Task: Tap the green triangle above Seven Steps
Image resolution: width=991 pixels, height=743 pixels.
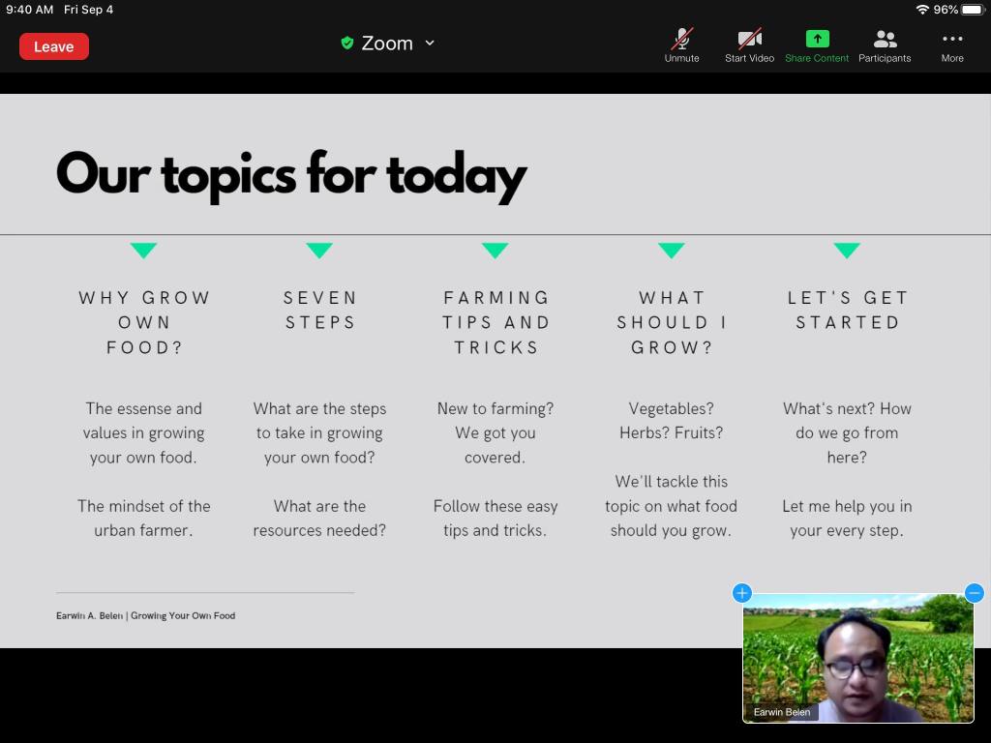Action: click(x=319, y=251)
